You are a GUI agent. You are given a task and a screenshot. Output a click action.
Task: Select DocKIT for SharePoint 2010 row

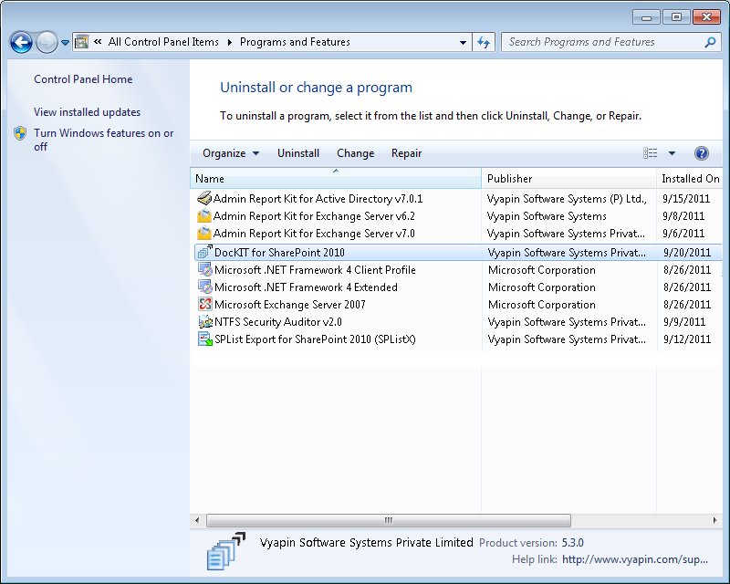[458, 253]
